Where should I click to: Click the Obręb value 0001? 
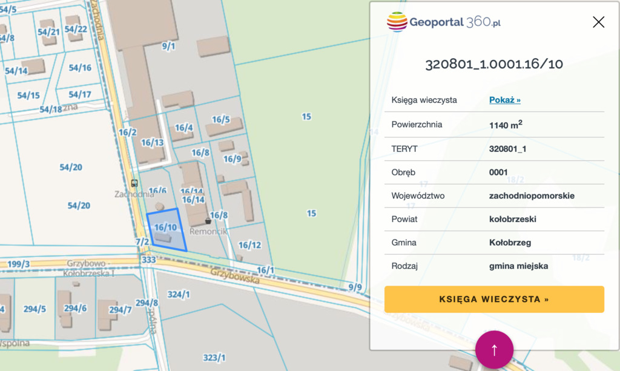(498, 172)
